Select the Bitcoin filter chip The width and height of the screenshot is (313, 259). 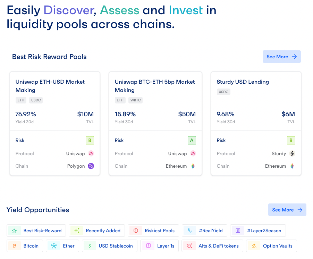tap(25, 246)
